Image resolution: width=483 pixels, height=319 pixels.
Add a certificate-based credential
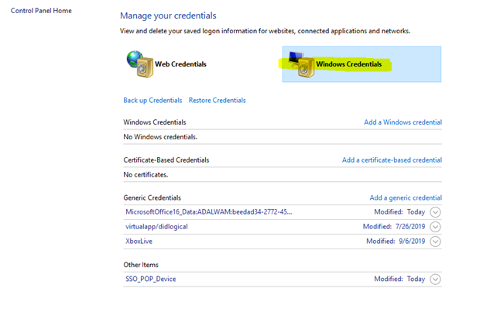point(392,160)
